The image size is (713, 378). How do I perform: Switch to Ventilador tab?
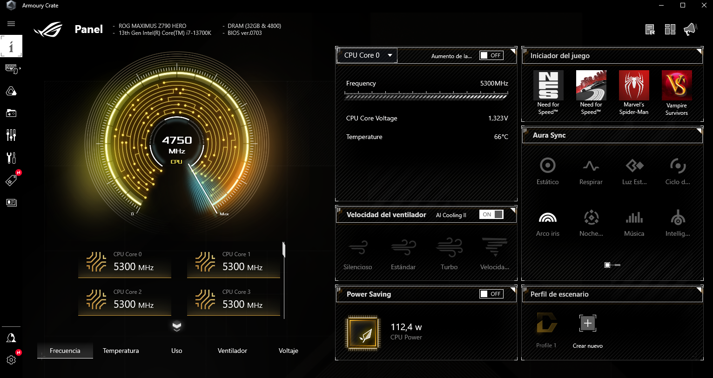pos(233,351)
